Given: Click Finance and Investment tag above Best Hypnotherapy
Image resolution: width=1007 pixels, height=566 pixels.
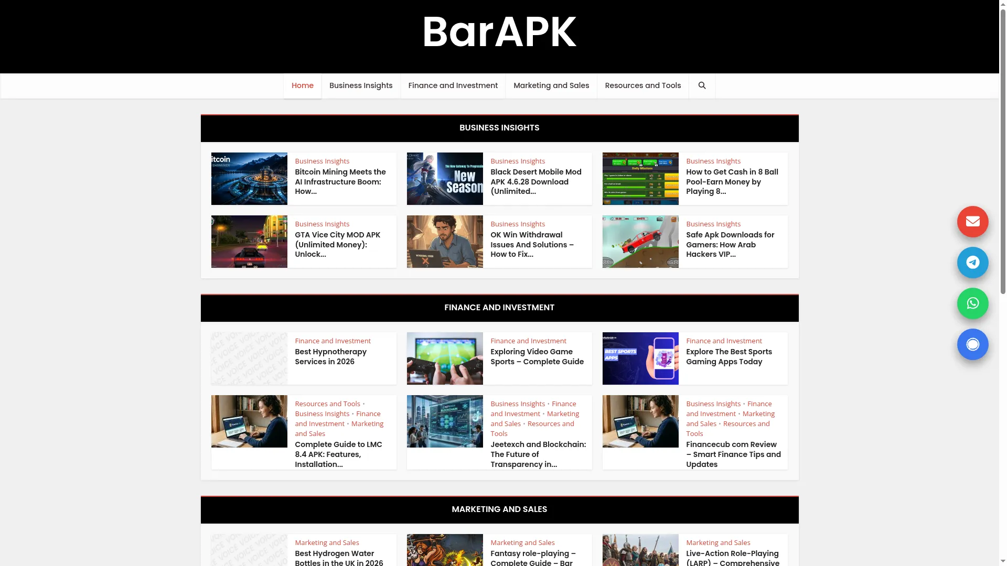Looking at the screenshot, I should [x=333, y=341].
